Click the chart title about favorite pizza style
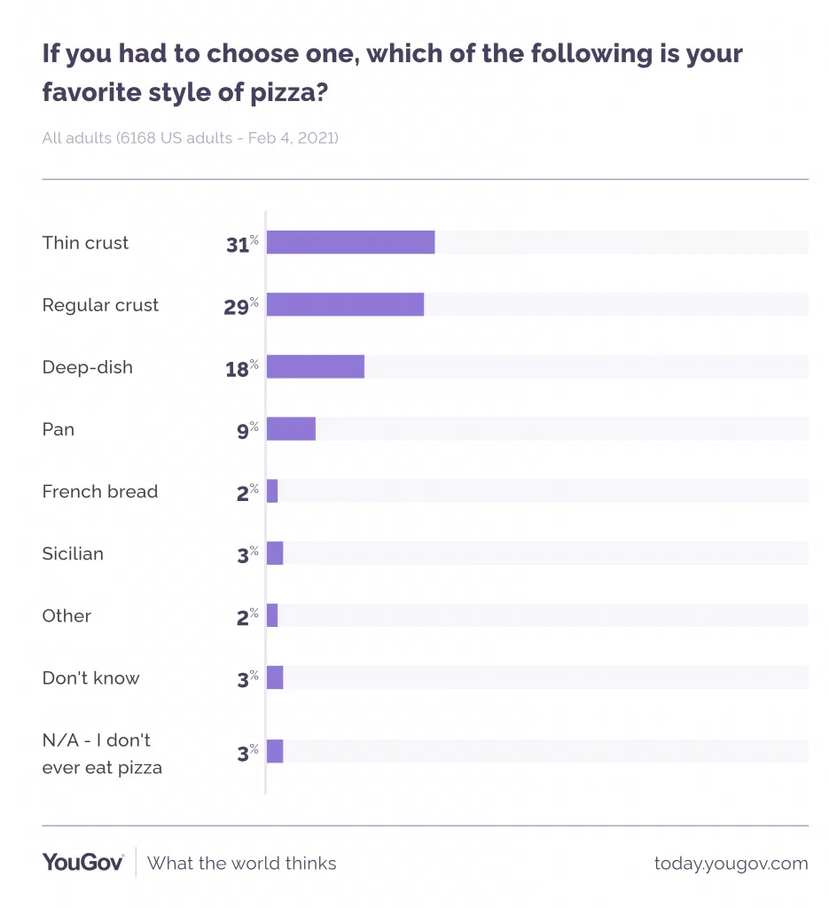829x908 pixels. coord(392,72)
